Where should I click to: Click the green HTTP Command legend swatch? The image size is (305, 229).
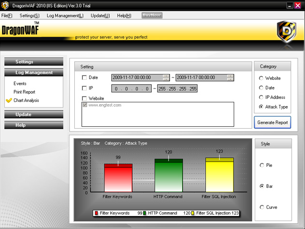(145, 213)
